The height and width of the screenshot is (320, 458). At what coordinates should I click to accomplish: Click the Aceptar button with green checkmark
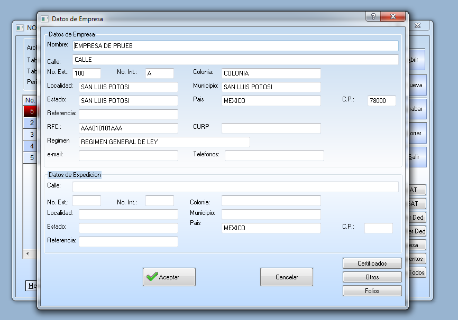(x=169, y=277)
